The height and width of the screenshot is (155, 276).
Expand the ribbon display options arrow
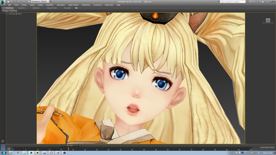[78, 8]
